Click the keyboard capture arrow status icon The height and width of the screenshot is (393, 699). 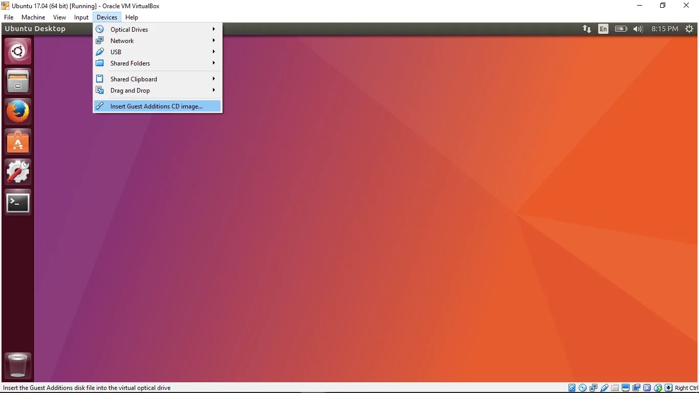click(x=668, y=388)
